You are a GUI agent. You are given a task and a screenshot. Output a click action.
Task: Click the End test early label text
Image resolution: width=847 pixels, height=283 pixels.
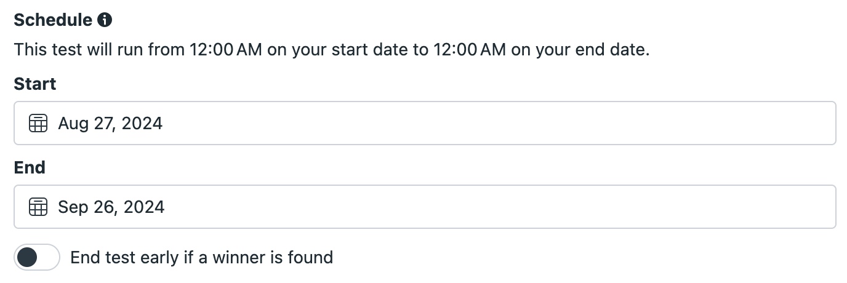coord(202,257)
